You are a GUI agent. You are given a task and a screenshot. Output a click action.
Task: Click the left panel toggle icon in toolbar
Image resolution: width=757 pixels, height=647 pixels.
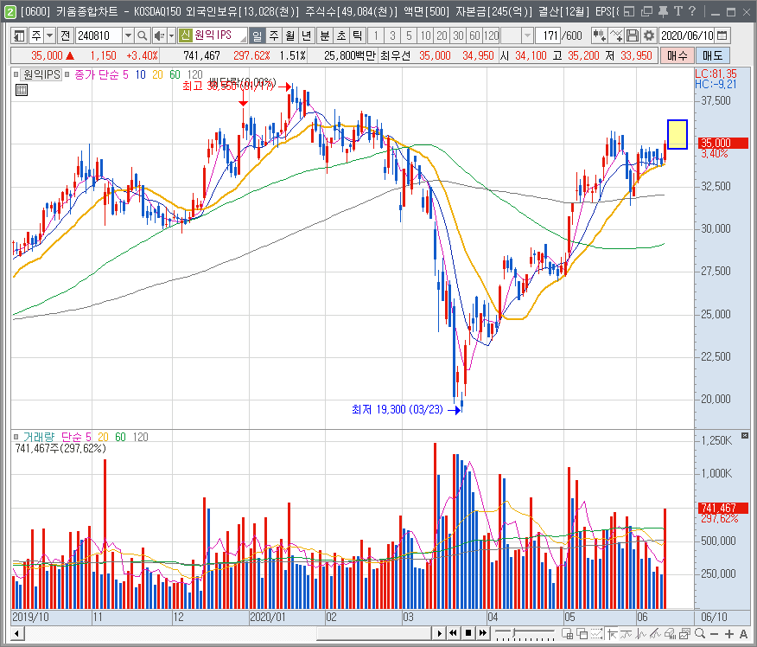tap(19, 35)
